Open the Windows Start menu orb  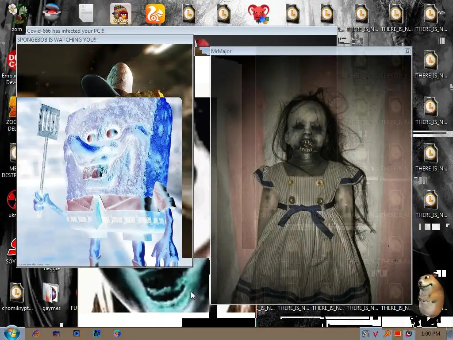pyautogui.click(x=11, y=334)
